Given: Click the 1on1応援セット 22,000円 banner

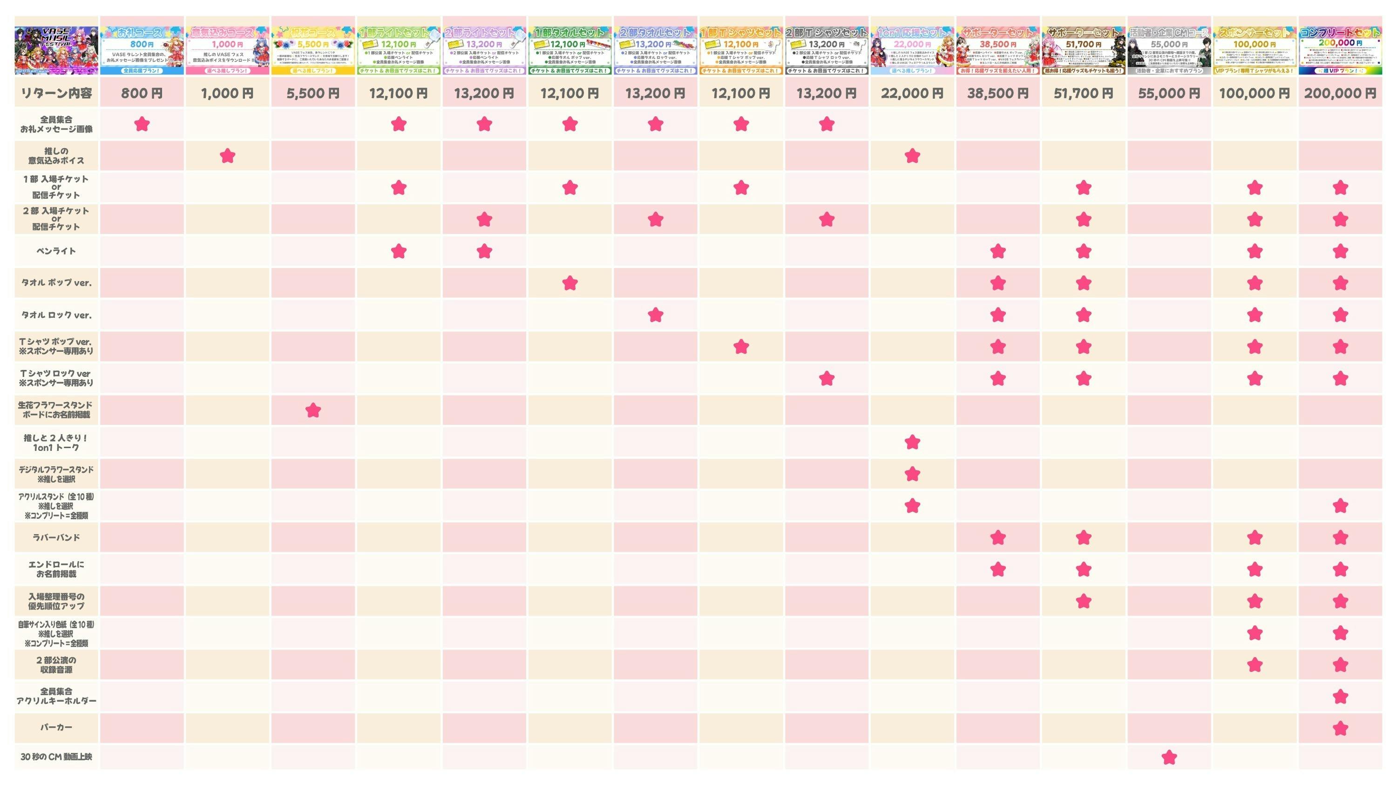Looking at the screenshot, I should point(912,50).
